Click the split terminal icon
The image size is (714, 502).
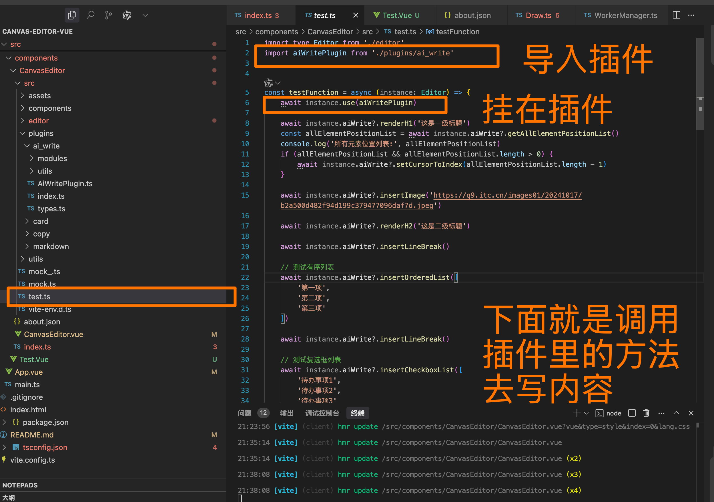[632, 413]
